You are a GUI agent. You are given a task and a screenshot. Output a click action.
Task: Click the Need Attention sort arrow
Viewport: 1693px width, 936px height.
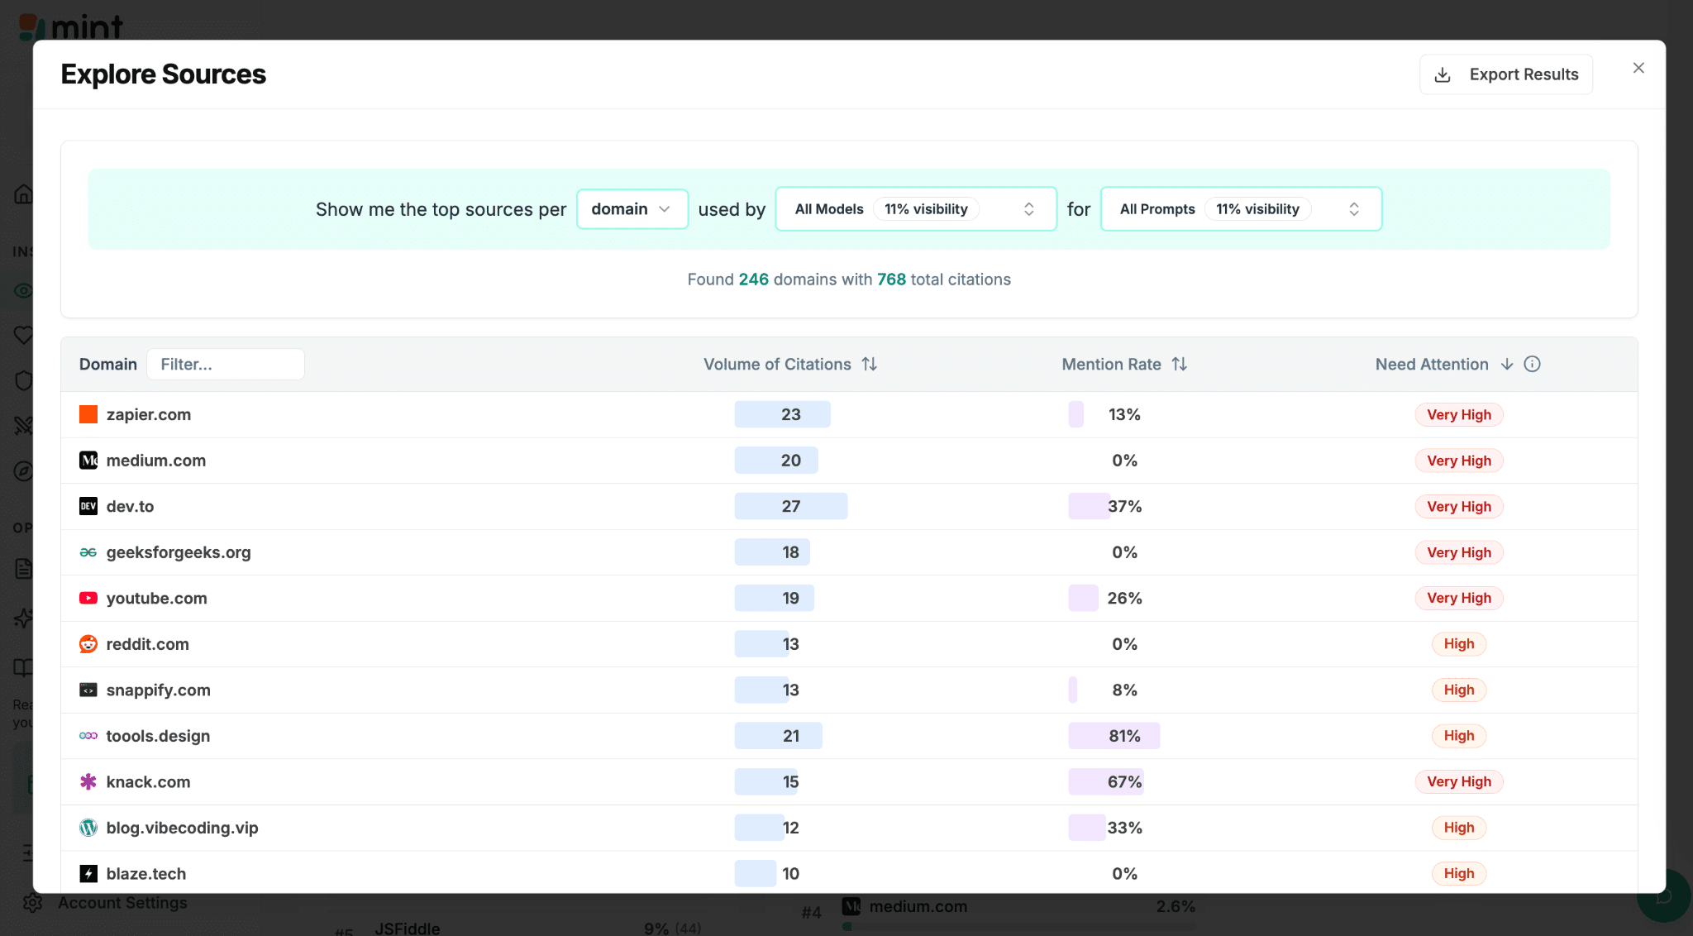pos(1507,364)
